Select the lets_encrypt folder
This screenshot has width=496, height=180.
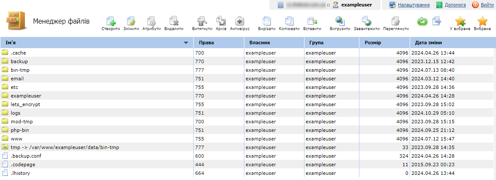[x=25, y=104]
